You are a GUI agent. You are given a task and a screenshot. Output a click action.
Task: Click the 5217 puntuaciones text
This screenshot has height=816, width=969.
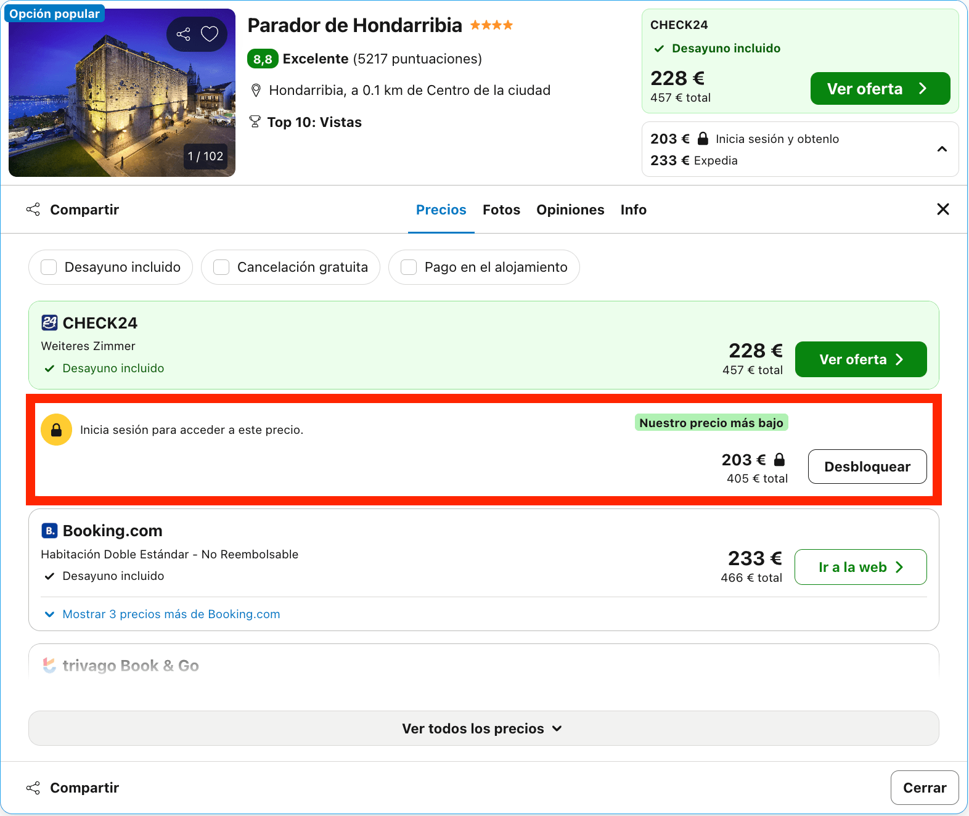coord(417,59)
